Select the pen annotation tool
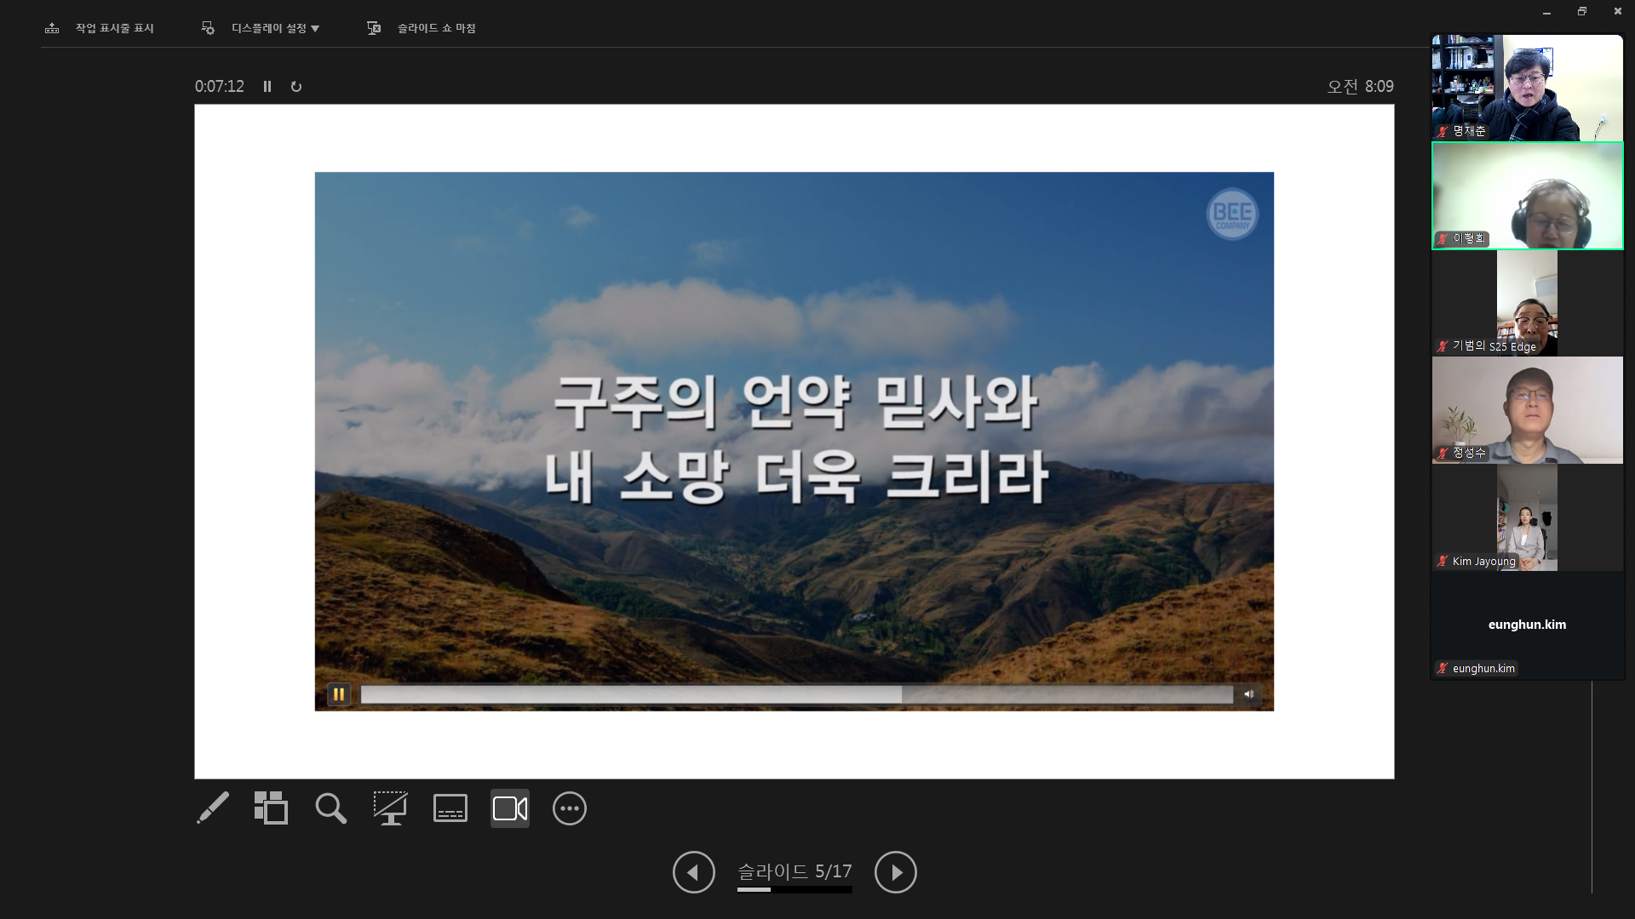1635x919 pixels. [x=212, y=808]
